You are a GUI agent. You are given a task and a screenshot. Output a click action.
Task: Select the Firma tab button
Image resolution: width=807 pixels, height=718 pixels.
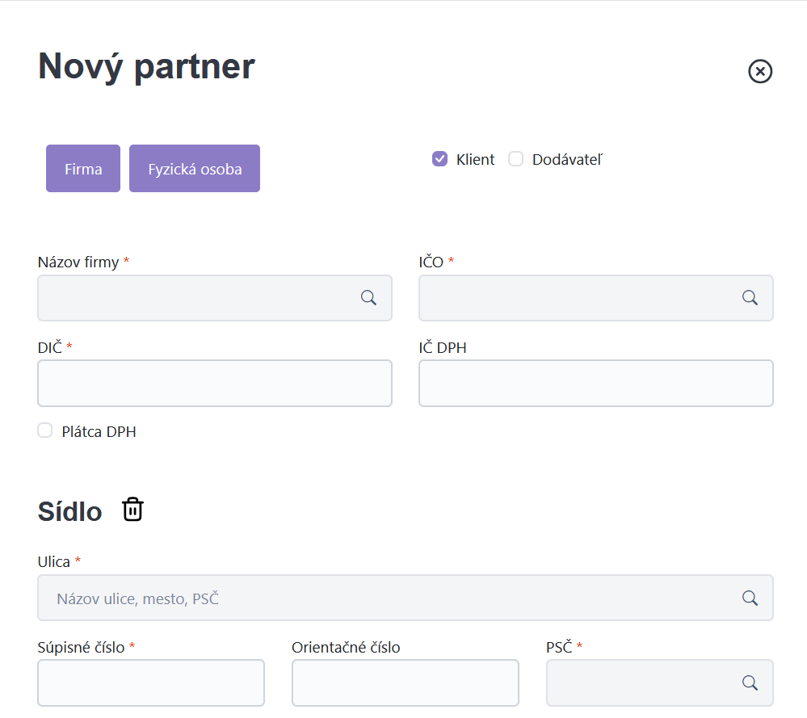(83, 168)
